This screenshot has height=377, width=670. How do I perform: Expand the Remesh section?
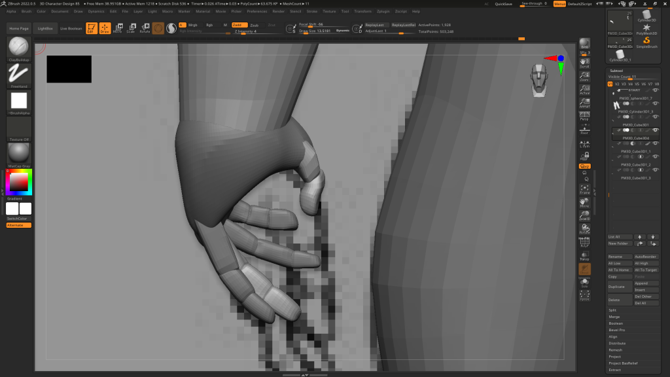616,350
